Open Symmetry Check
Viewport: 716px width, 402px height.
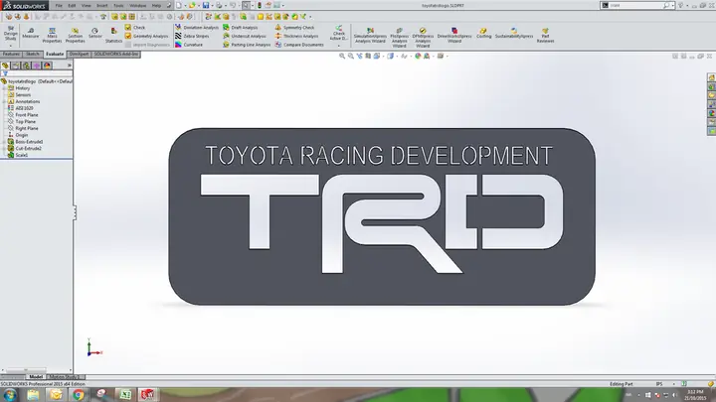click(x=294, y=28)
